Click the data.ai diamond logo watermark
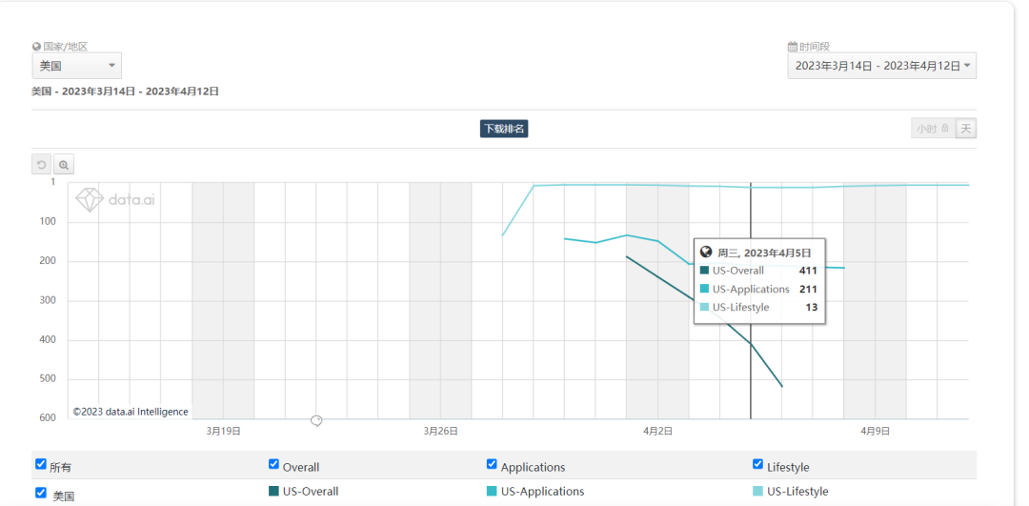The height and width of the screenshot is (506, 1029). [89, 199]
